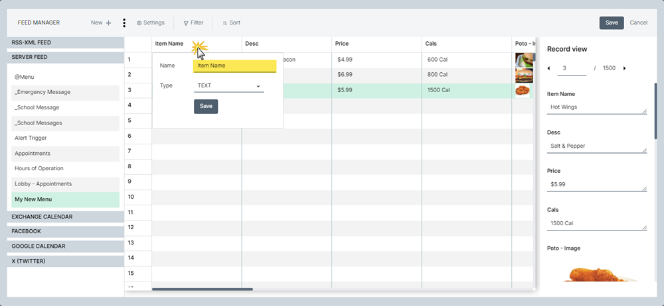Click the column Name input field

pos(234,66)
